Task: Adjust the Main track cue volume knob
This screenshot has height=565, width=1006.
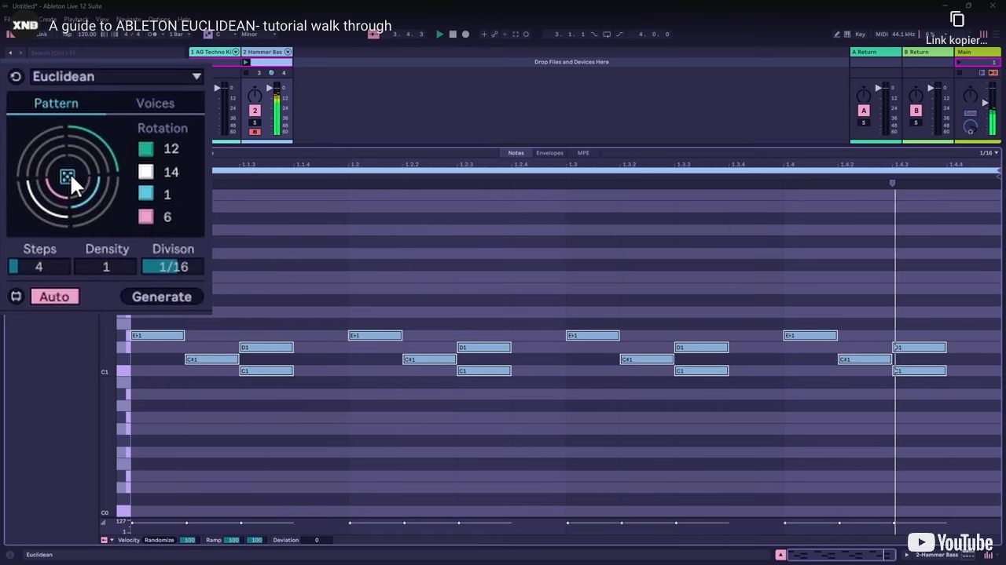Action: (x=970, y=126)
